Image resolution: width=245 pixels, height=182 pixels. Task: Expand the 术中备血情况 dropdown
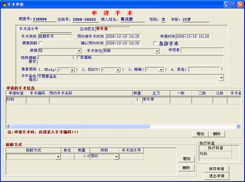click(x=221, y=78)
